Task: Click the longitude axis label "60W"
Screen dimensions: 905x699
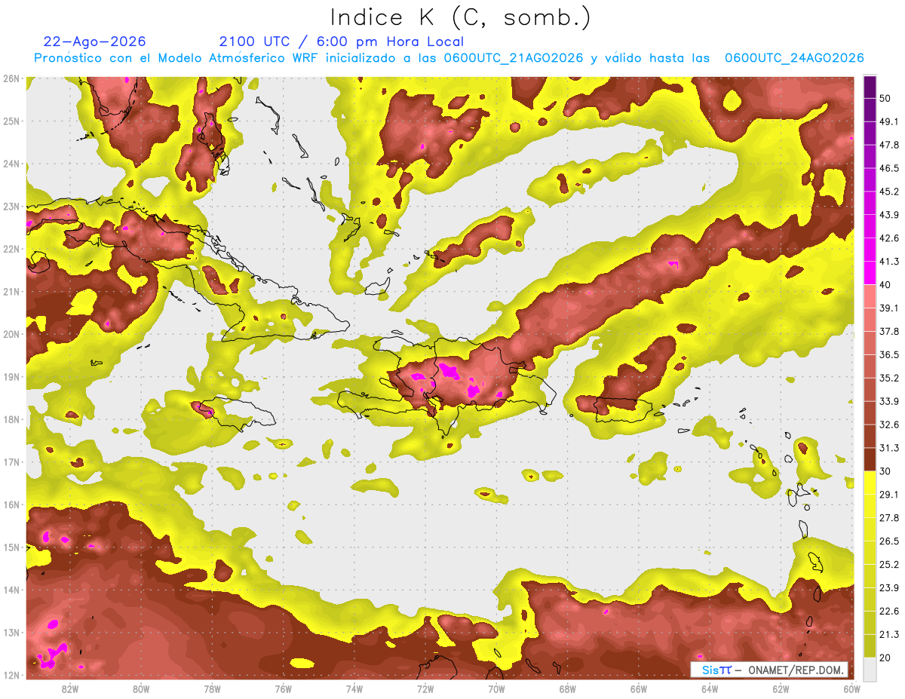Action: pyautogui.click(x=851, y=688)
